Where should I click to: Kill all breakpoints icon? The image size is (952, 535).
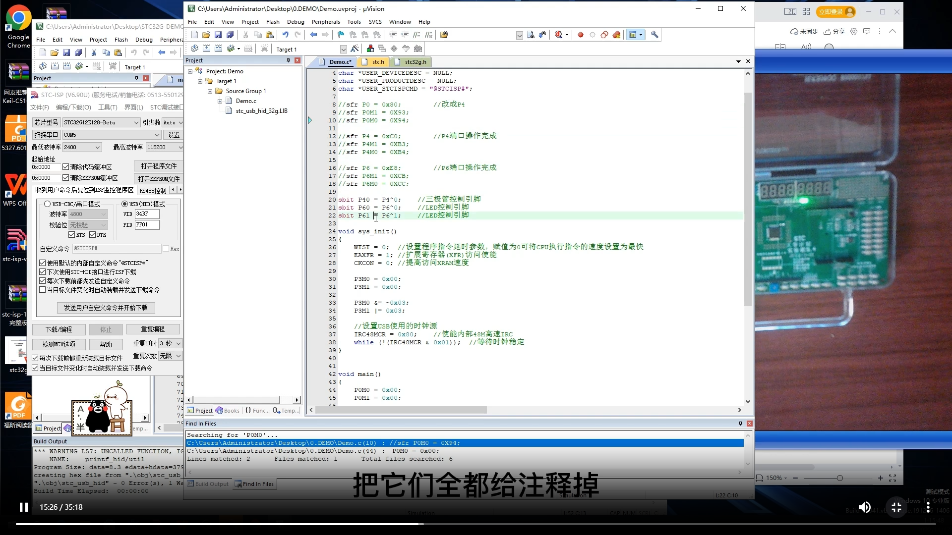pos(616,35)
